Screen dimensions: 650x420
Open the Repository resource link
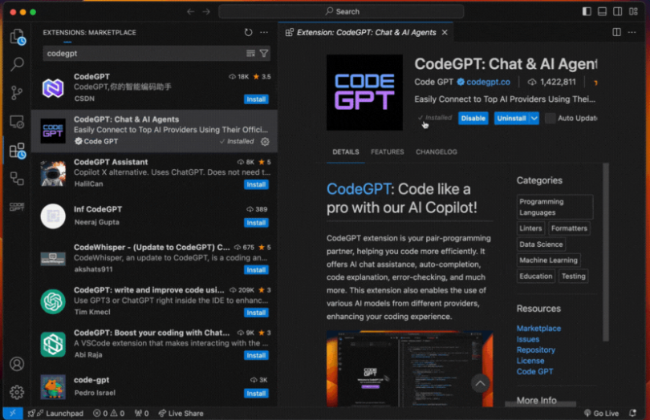[x=535, y=350]
